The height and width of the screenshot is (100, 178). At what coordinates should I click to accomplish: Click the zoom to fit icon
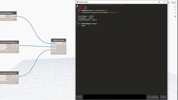coord(175,7)
